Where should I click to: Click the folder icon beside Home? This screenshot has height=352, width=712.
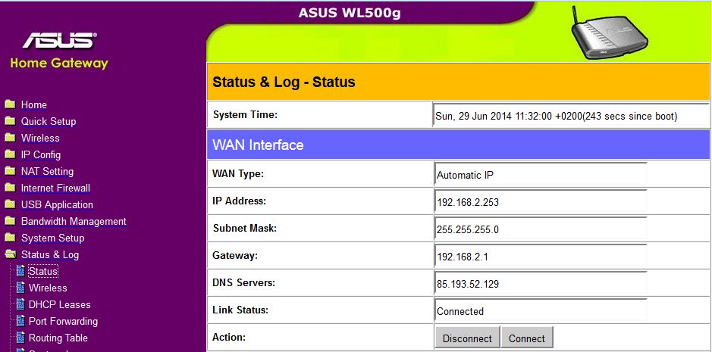(x=10, y=104)
